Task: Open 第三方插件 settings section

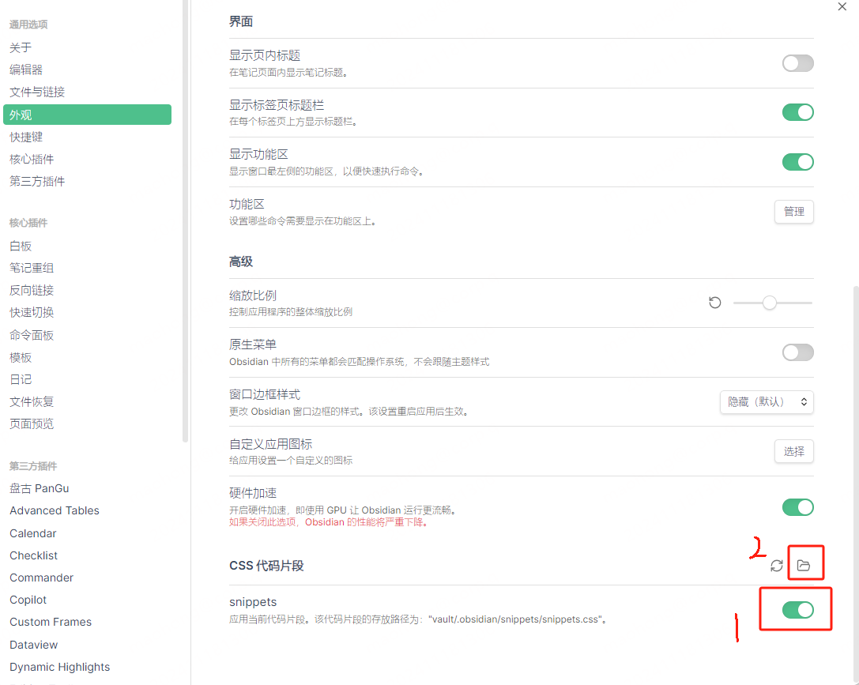Action: click(x=37, y=181)
